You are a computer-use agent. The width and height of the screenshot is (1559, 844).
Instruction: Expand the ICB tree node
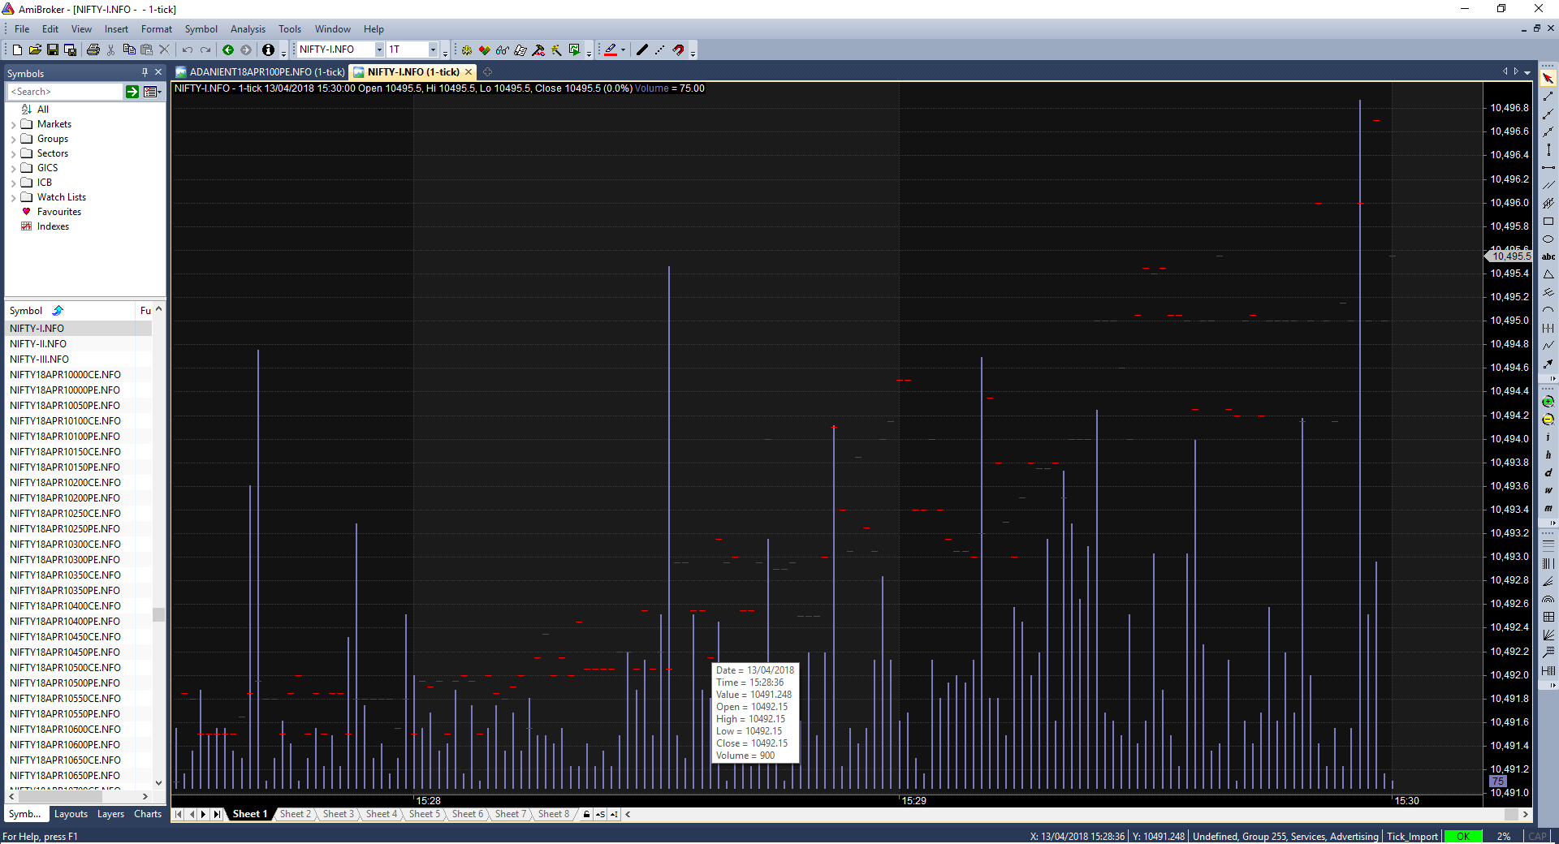(x=14, y=183)
